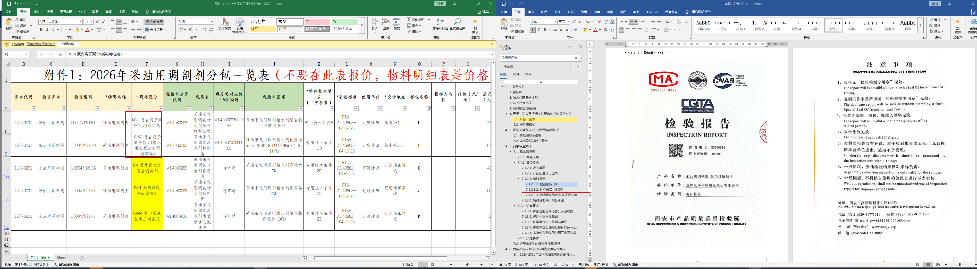
Task: Expand Merge and Center (合并后居中) options
Action: [171, 30]
